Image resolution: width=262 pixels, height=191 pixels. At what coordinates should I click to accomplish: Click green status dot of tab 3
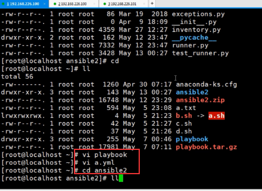[105, 4]
